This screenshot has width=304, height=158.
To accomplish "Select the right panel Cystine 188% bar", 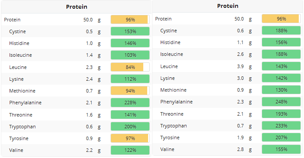I will pyautogui.click(x=281, y=31).
